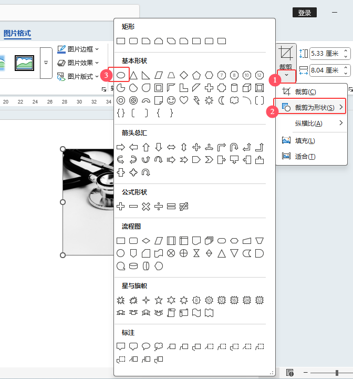This screenshot has height=379, width=353.
Task: Select the pentagon shape in Basic Shapes
Action: [196, 75]
